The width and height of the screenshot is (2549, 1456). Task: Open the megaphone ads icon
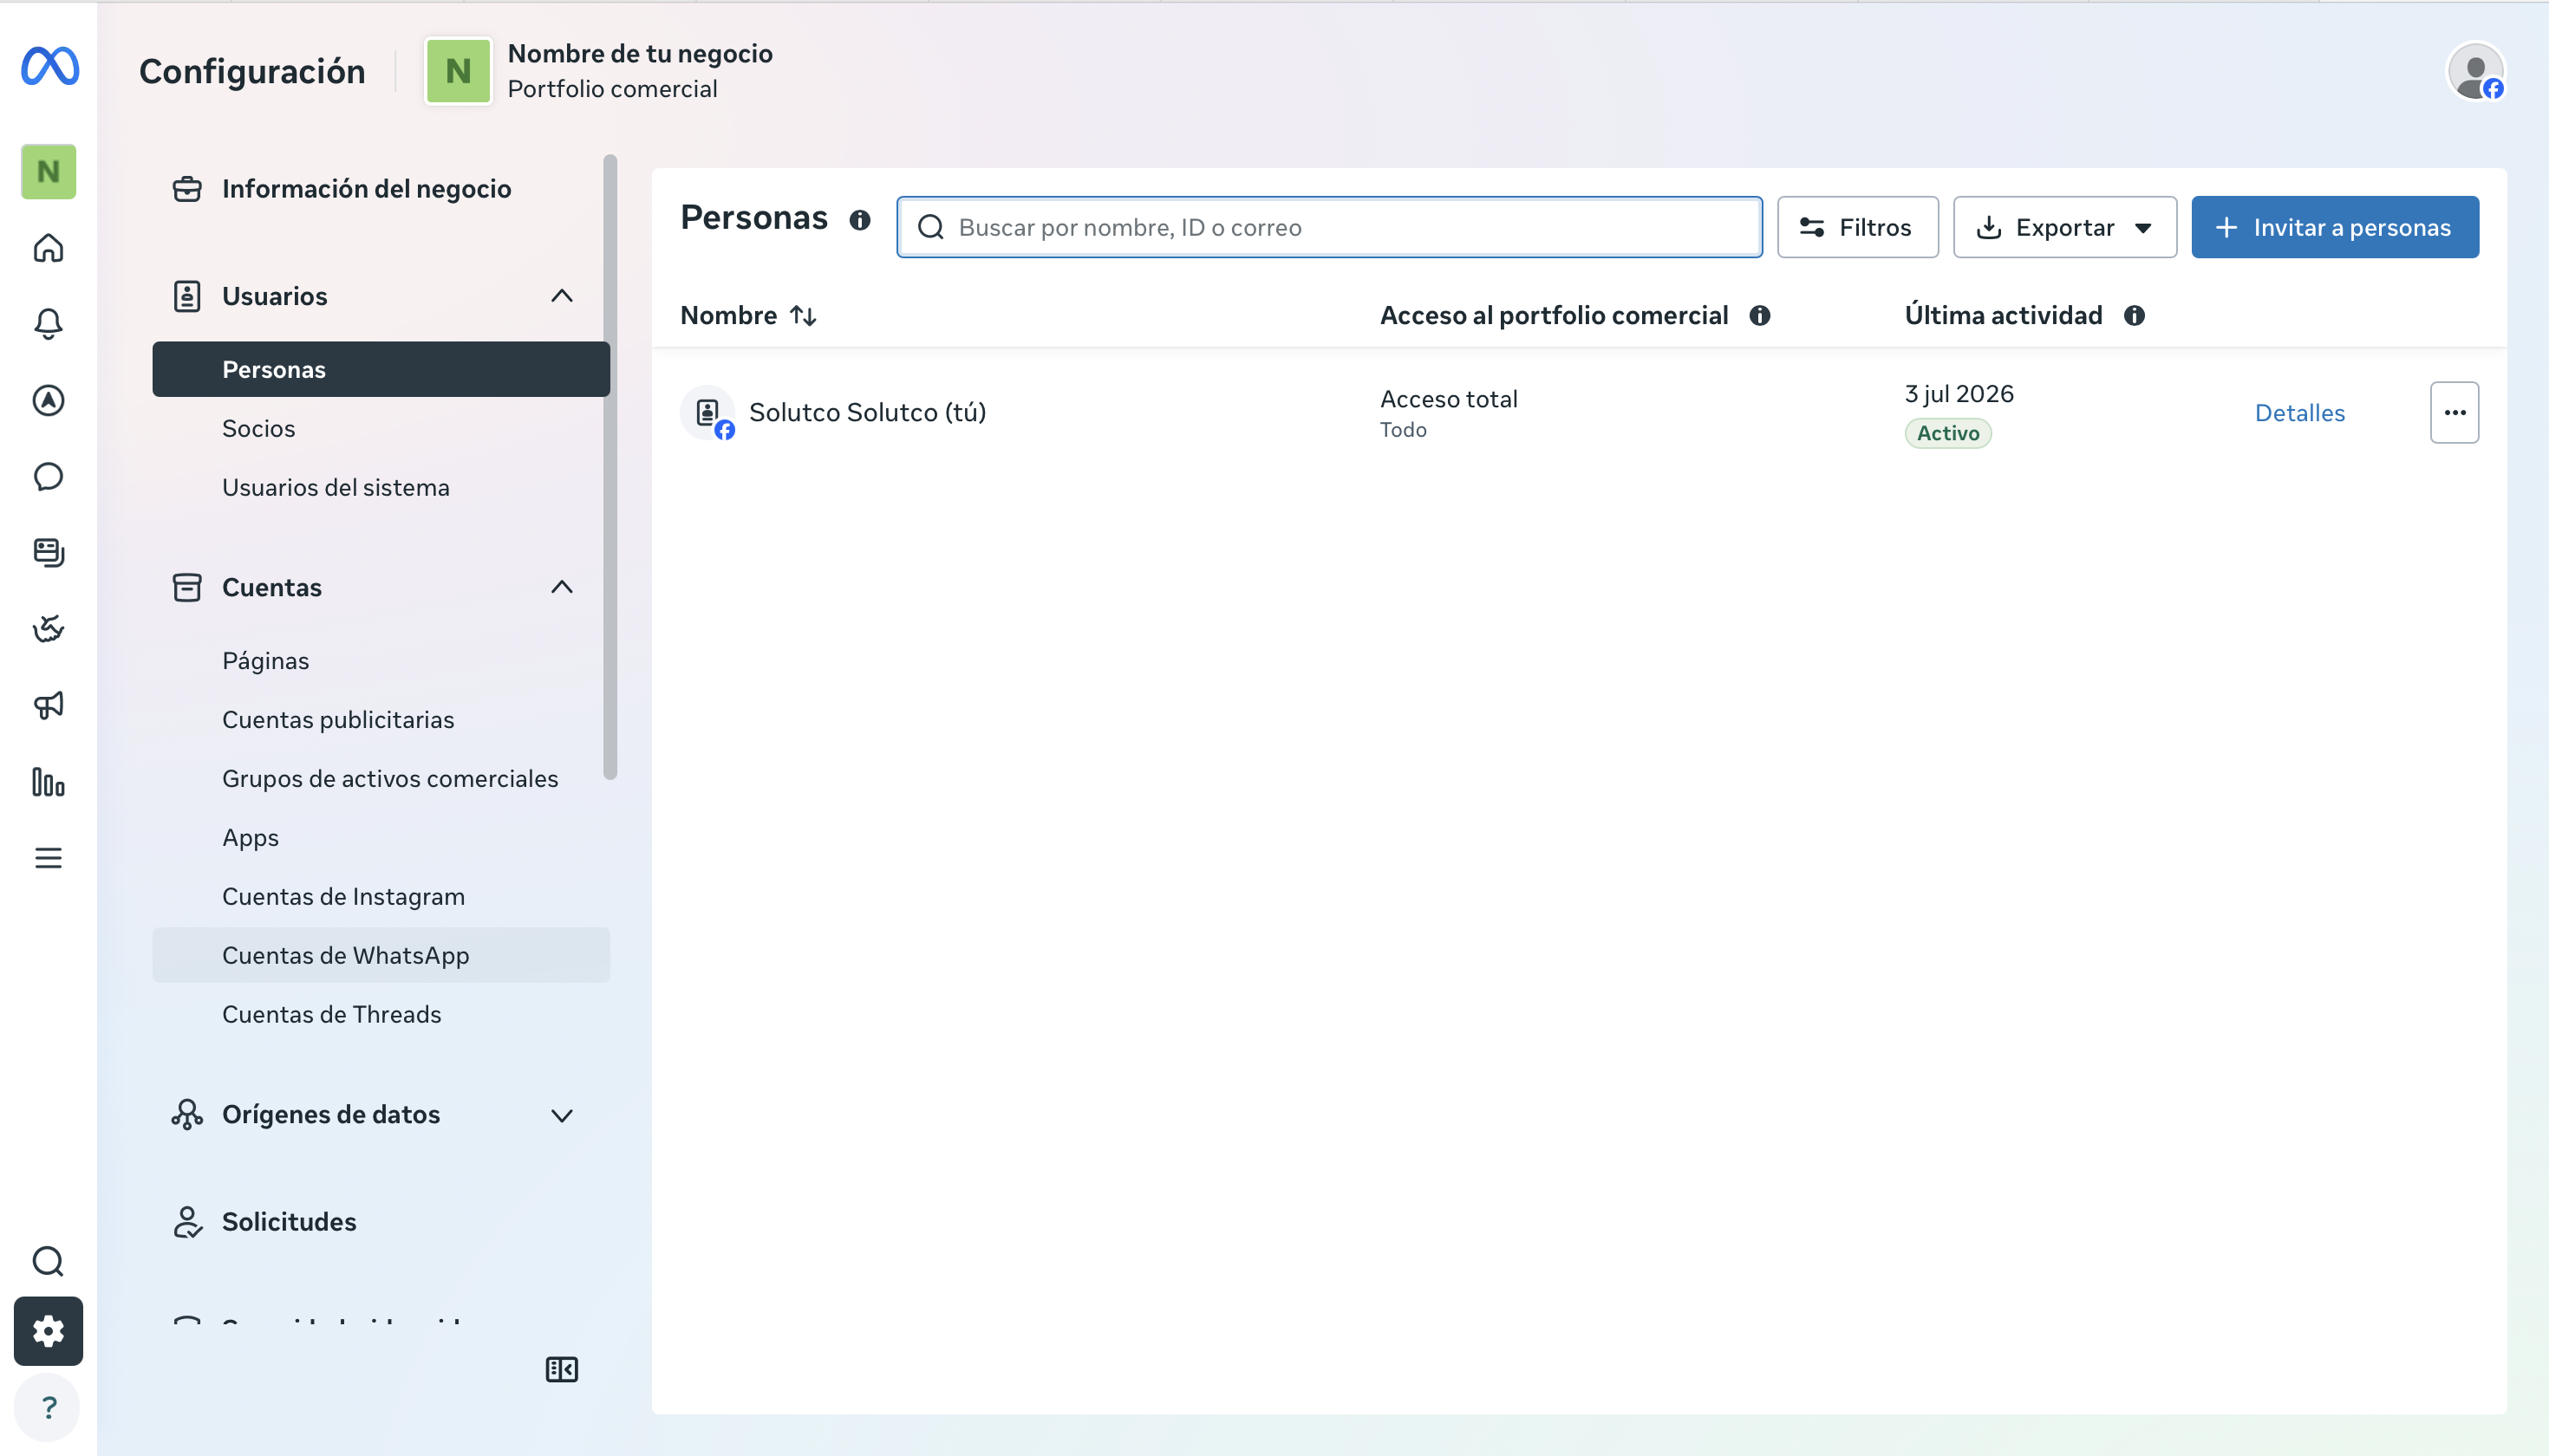(x=48, y=705)
